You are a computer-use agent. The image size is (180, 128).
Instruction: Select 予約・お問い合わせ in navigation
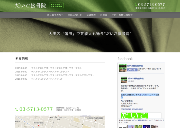tap(122, 15)
